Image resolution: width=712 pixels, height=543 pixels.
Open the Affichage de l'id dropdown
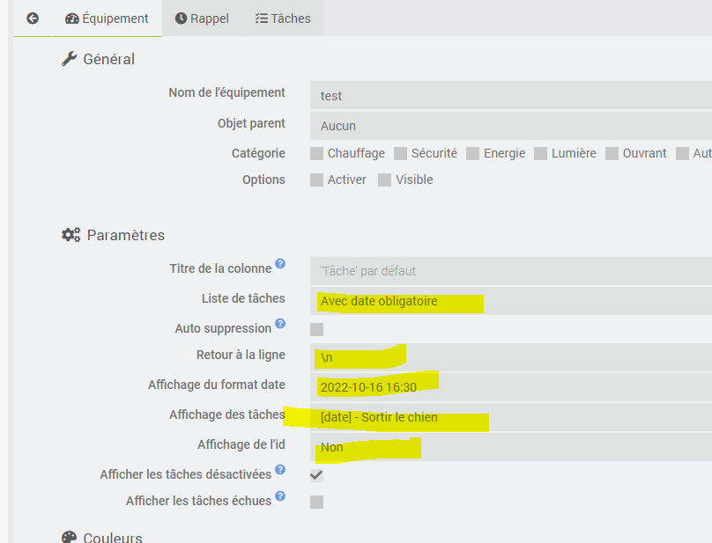(511, 448)
